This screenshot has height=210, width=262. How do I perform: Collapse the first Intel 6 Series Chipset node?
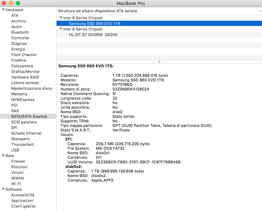coord(61,18)
